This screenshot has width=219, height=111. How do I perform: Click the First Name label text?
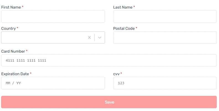(11, 7)
